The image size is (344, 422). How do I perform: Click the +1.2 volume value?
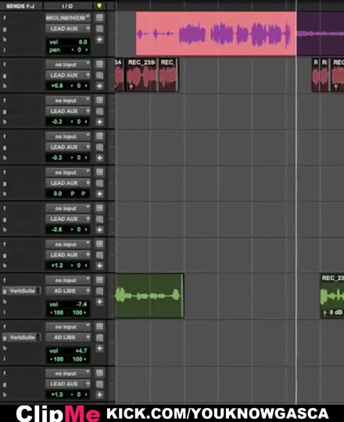click(57, 266)
